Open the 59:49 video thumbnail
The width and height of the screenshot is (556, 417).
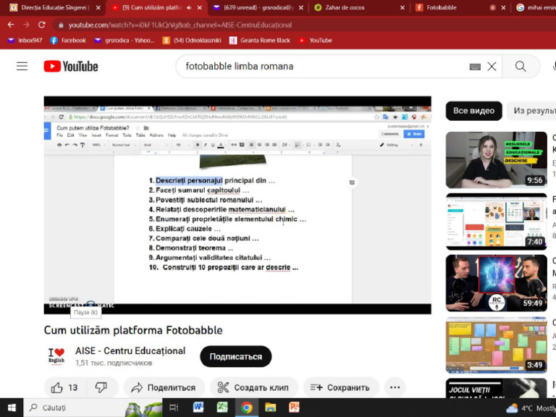click(x=496, y=282)
